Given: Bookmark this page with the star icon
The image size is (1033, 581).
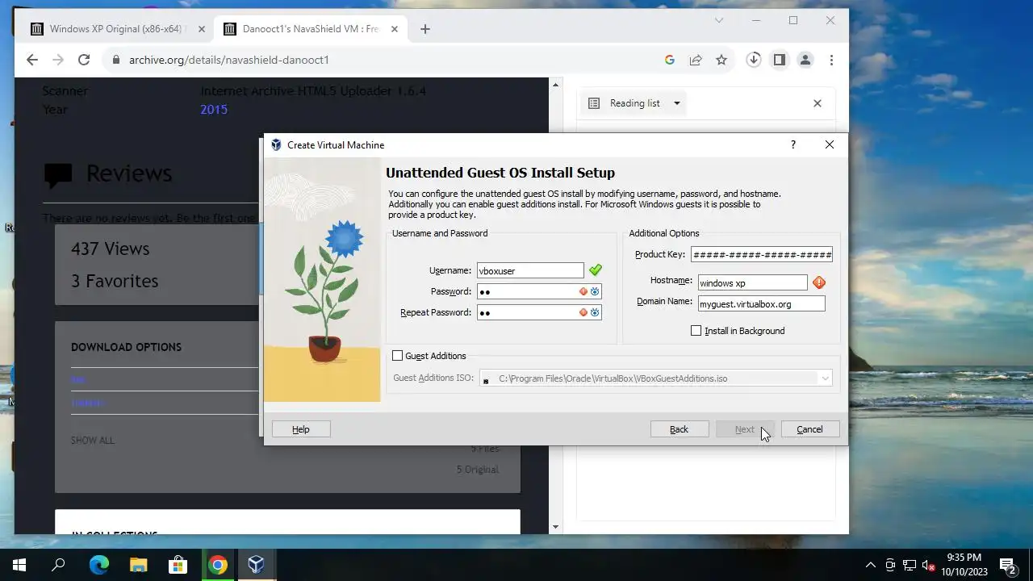Looking at the screenshot, I should pyautogui.click(x=721, y=60).
